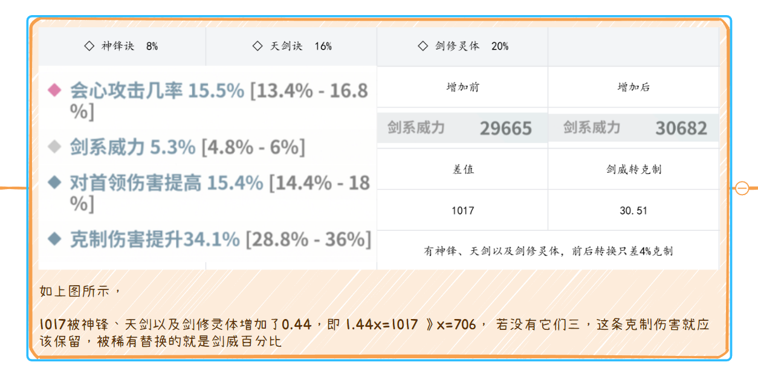Click the pink diamond before 会心攻击几率

click(x=54, y=91)
